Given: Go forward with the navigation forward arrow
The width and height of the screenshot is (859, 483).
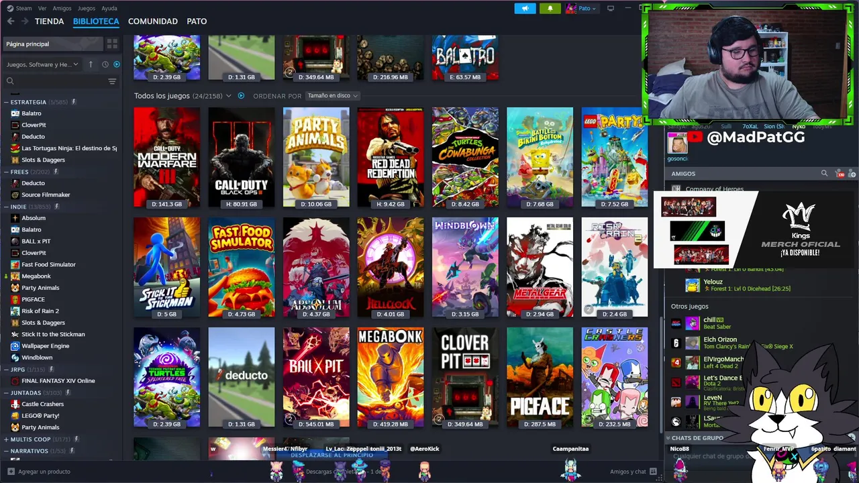Looking at the screenshot, I should coord(25,21).
